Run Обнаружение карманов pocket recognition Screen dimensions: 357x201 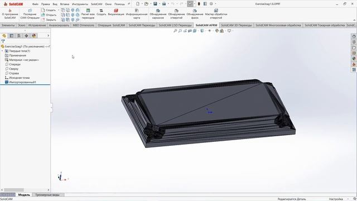(x=158, y=14)
